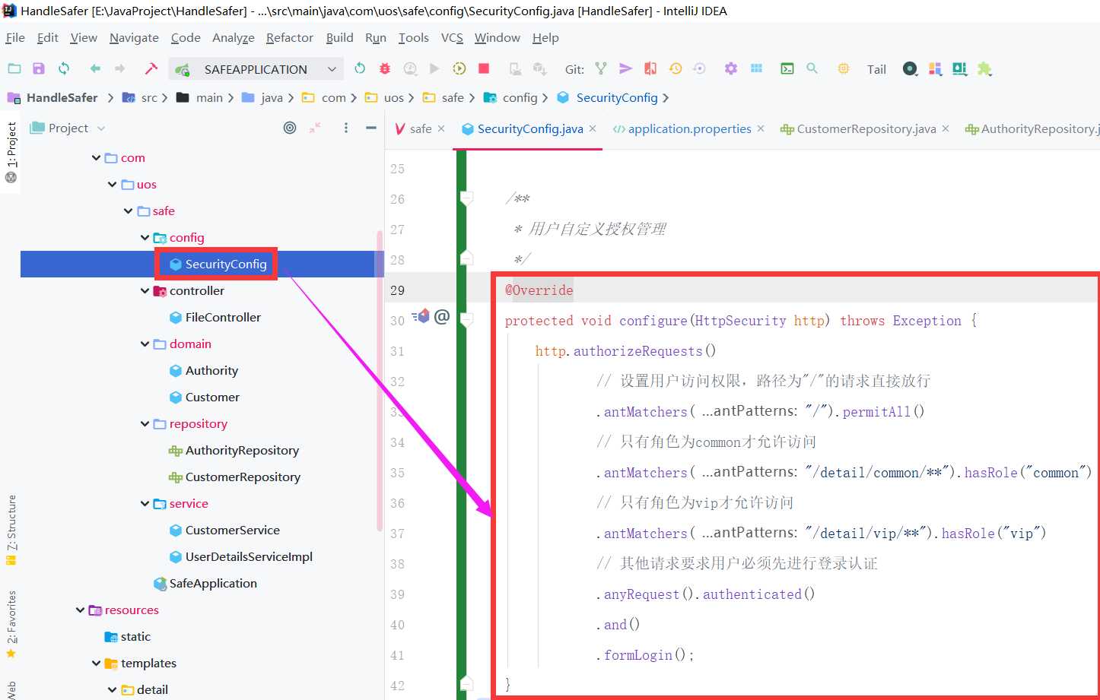Navigate forward with the right arrow icon

(119, 68)
